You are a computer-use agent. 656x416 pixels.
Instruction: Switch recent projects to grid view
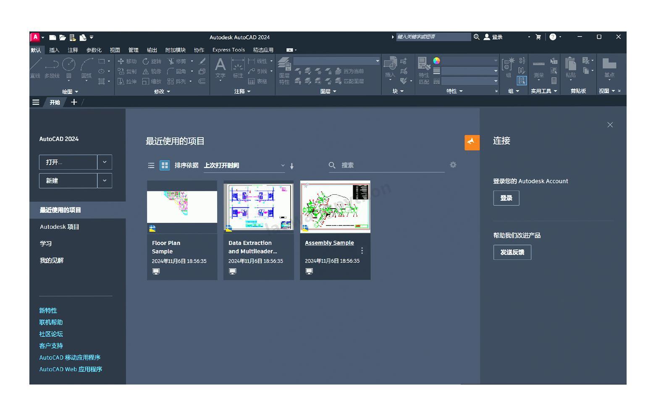[x=164, y=165]
